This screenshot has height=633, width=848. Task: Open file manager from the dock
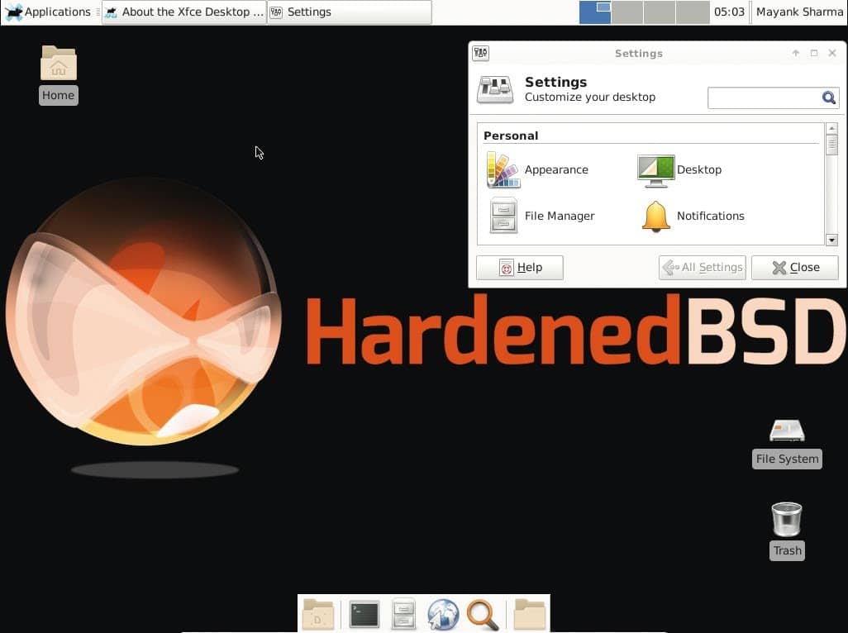403,615
